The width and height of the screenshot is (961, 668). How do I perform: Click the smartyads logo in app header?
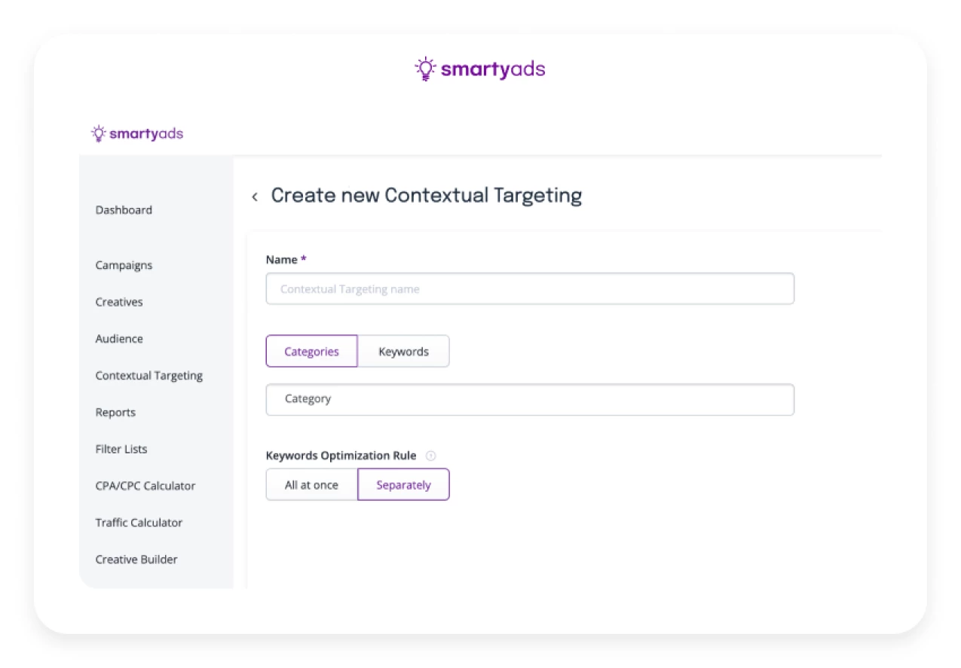[137, 134]
